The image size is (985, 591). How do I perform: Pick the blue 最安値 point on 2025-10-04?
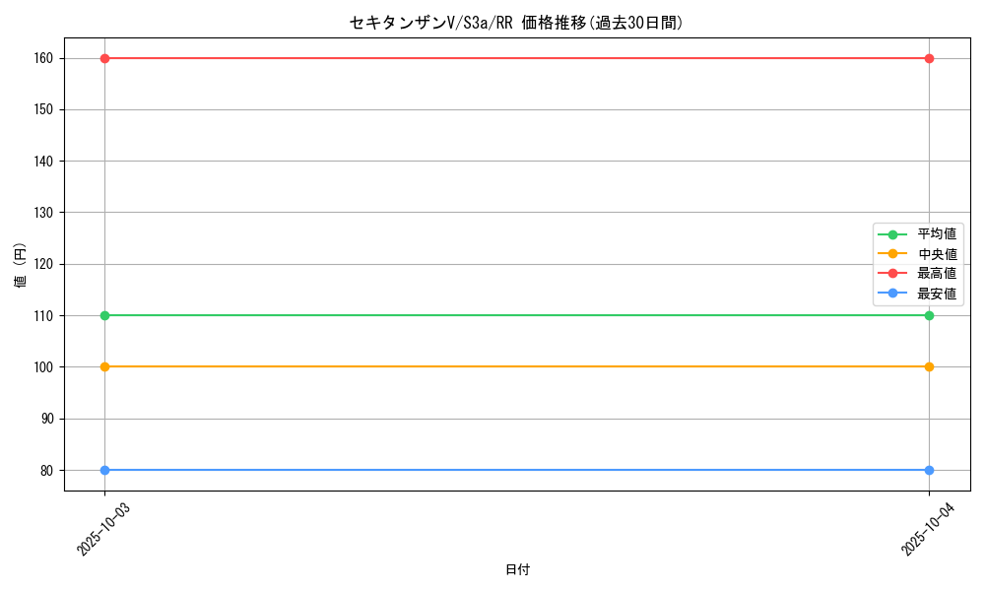[929, 470]
